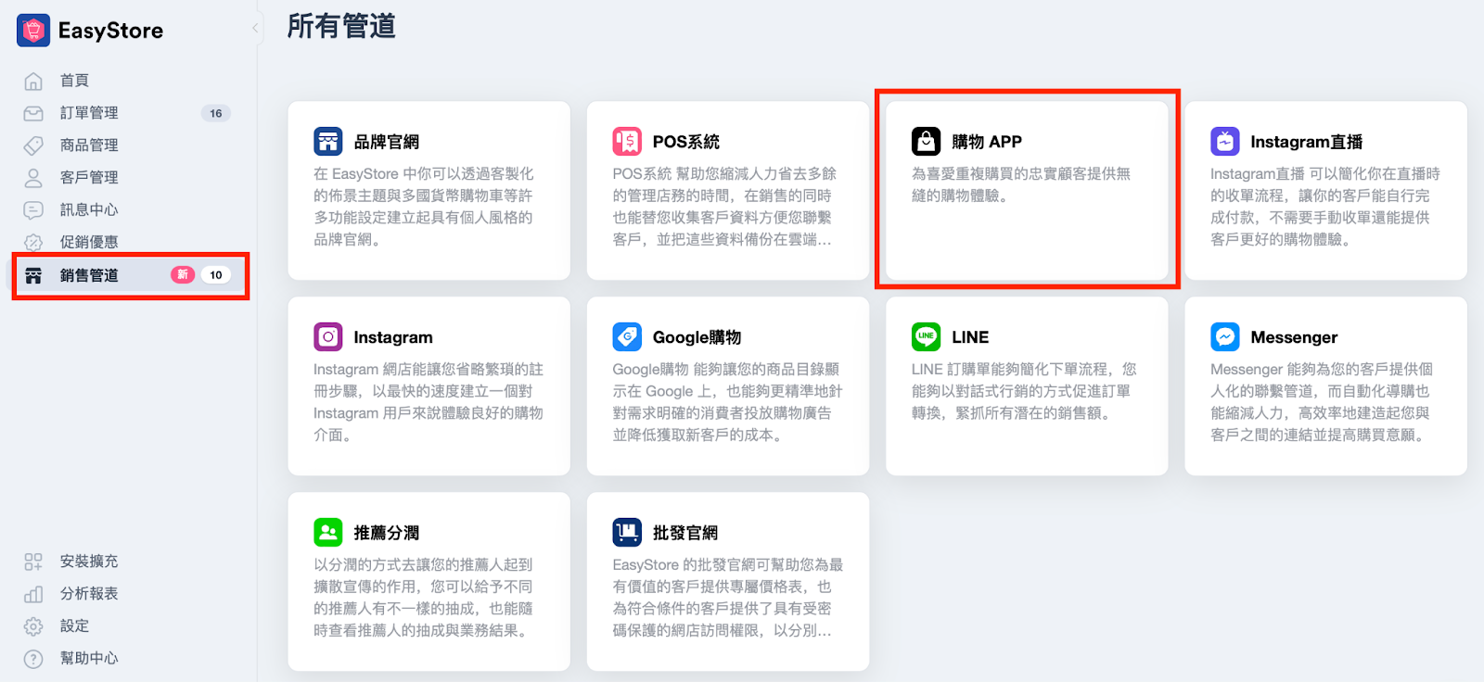
Task: Click the 批發官網 cart icon
Action: point(627,533)
